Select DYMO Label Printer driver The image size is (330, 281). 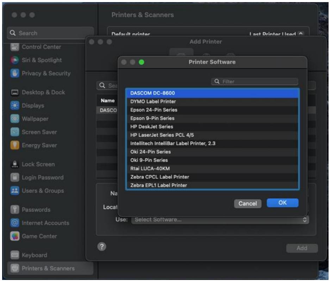pyautogui.click(x=213, y=101)
